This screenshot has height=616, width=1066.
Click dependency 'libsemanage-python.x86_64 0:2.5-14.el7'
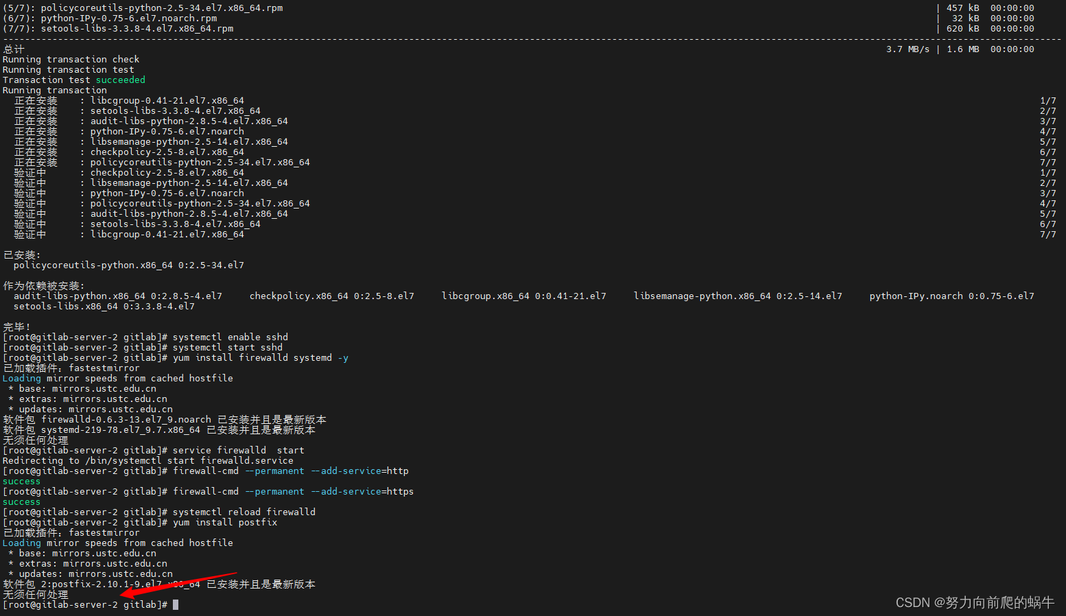[738, 296]
